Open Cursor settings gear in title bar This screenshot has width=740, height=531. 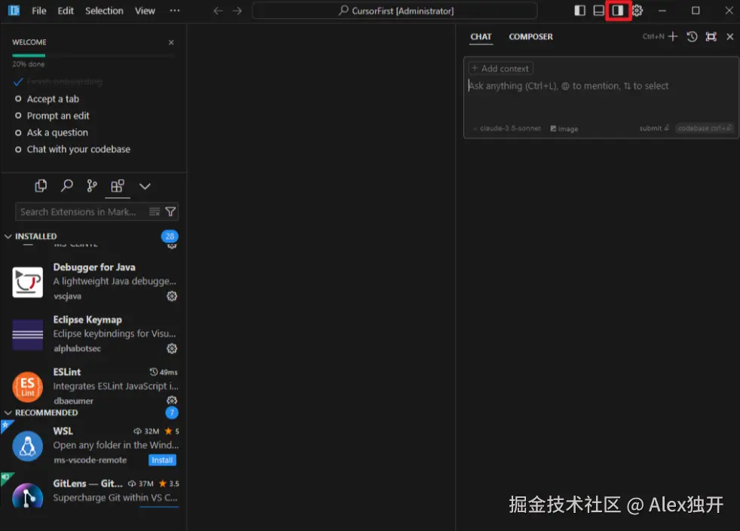pos(637,11)
